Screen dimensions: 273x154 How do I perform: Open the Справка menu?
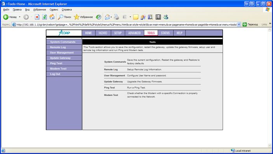(x=67, y=10)
